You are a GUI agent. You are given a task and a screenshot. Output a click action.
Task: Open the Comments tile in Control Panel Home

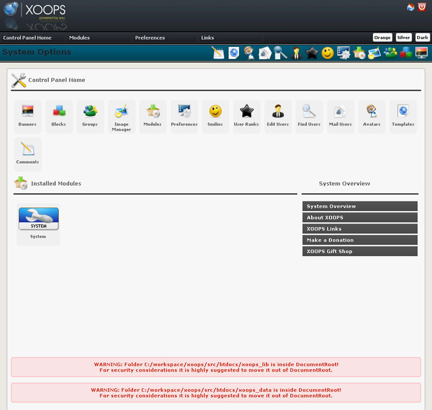coord(28,154)
